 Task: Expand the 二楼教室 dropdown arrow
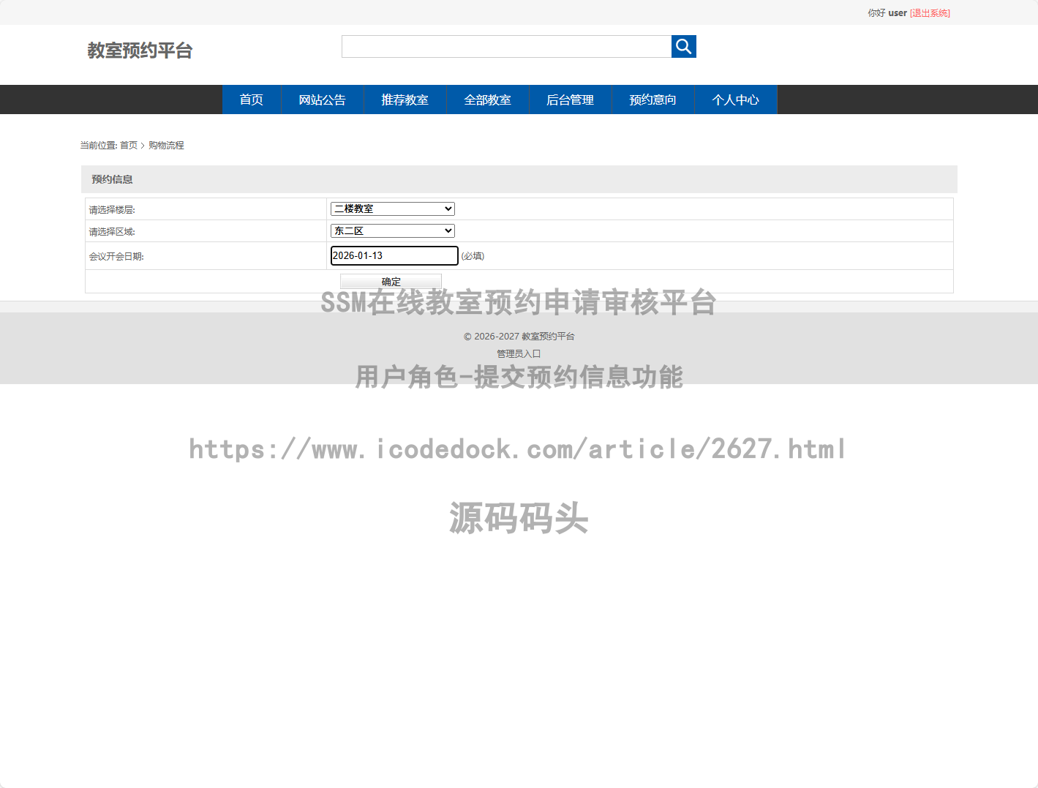pos(448,209)
